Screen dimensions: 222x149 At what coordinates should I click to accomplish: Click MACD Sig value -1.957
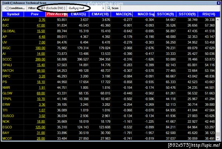(x=149, y=133)
